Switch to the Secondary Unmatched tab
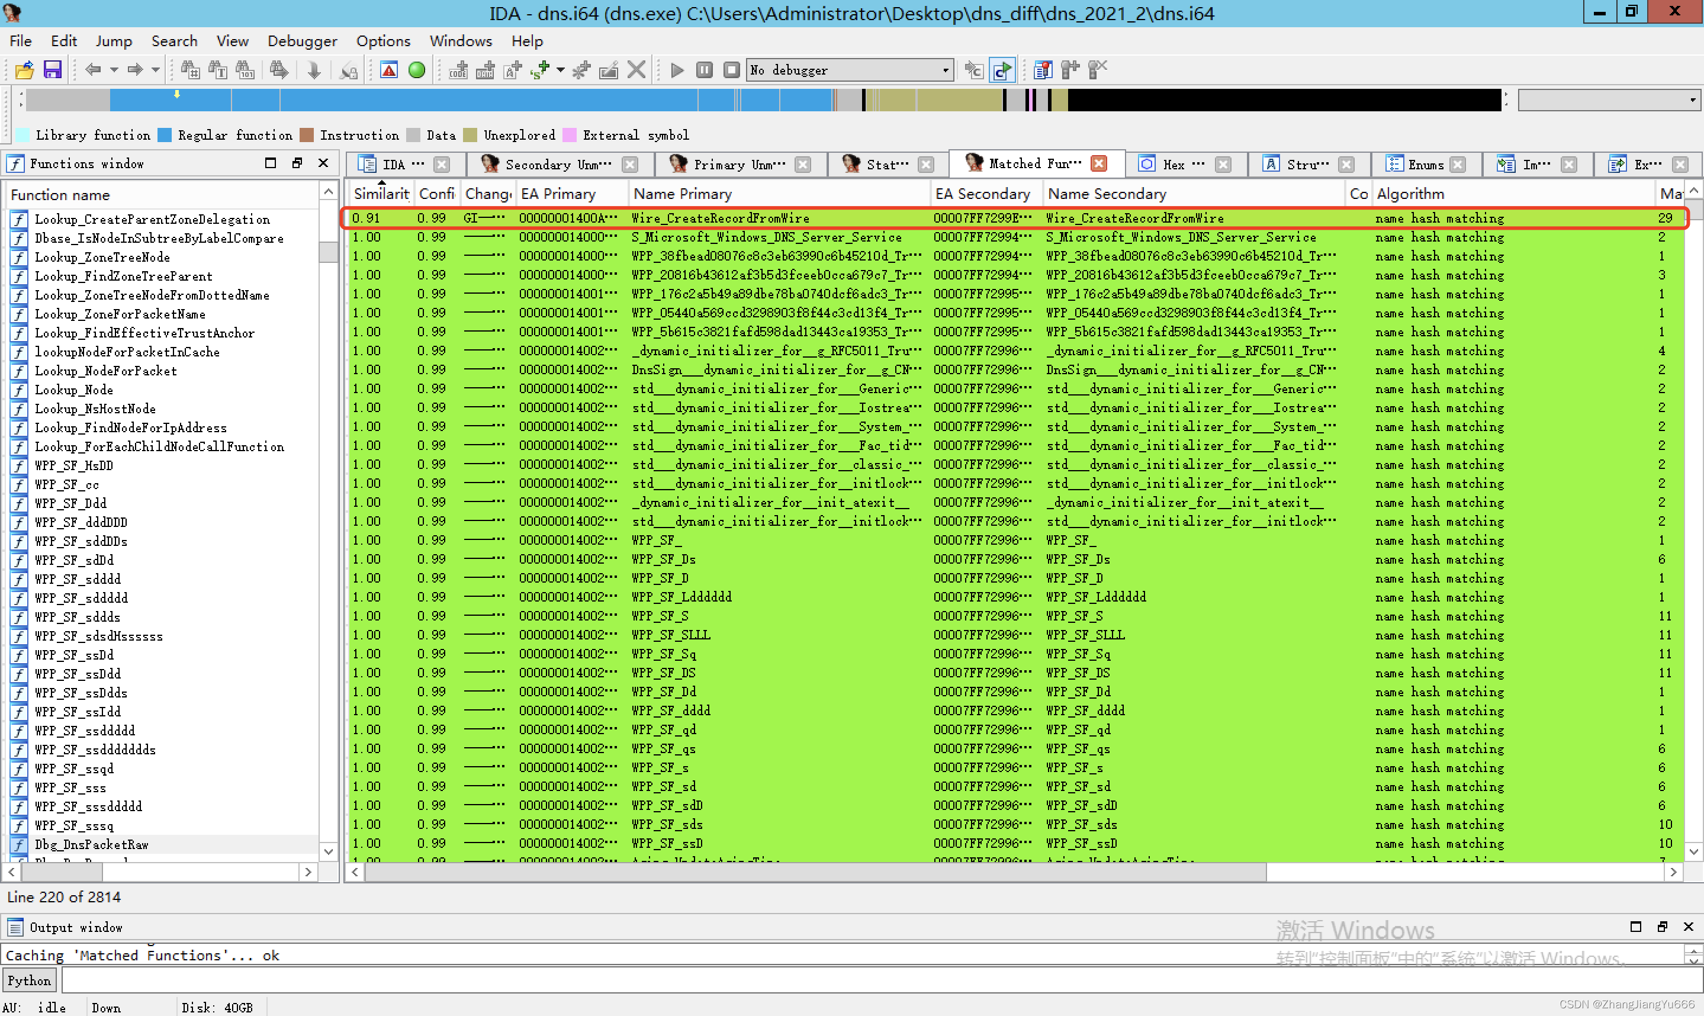Image resolution: width=1704 pixels, height=1016 pixels. (557, 165)
